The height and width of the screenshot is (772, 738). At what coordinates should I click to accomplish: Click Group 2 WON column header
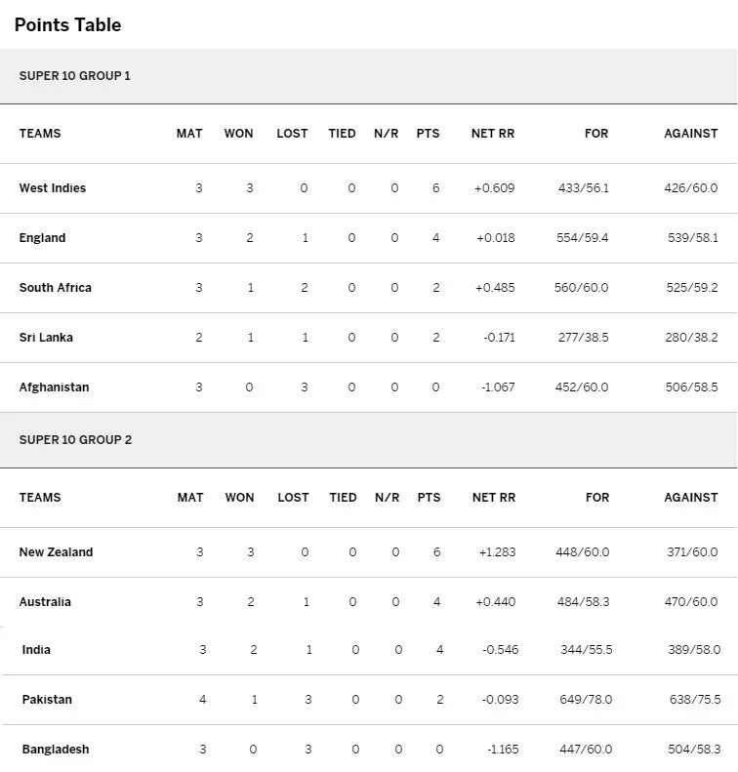(240, 498)
